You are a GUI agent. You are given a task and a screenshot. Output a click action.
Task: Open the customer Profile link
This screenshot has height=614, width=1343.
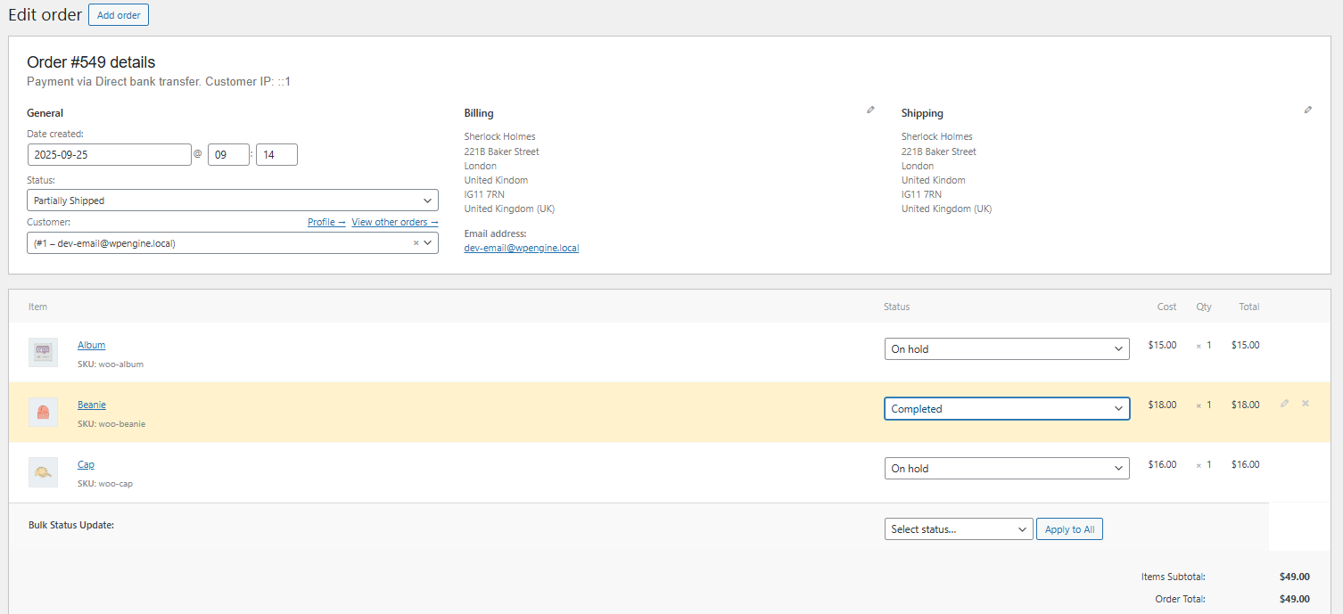click(x=325, y=222)
